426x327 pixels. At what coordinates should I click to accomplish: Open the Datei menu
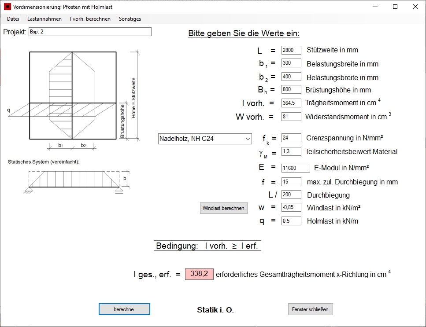13,19
